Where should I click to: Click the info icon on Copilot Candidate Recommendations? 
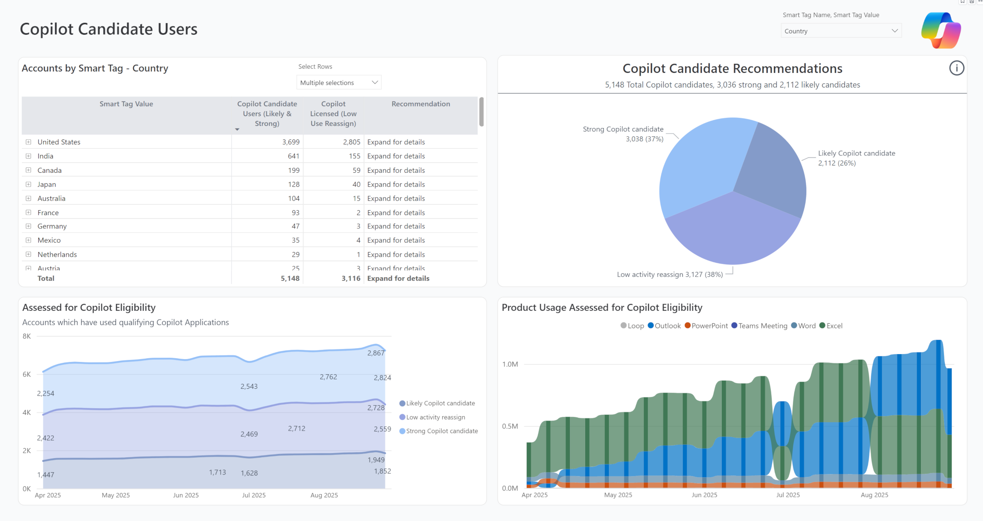pyautogui.click(x=956, y=68)
